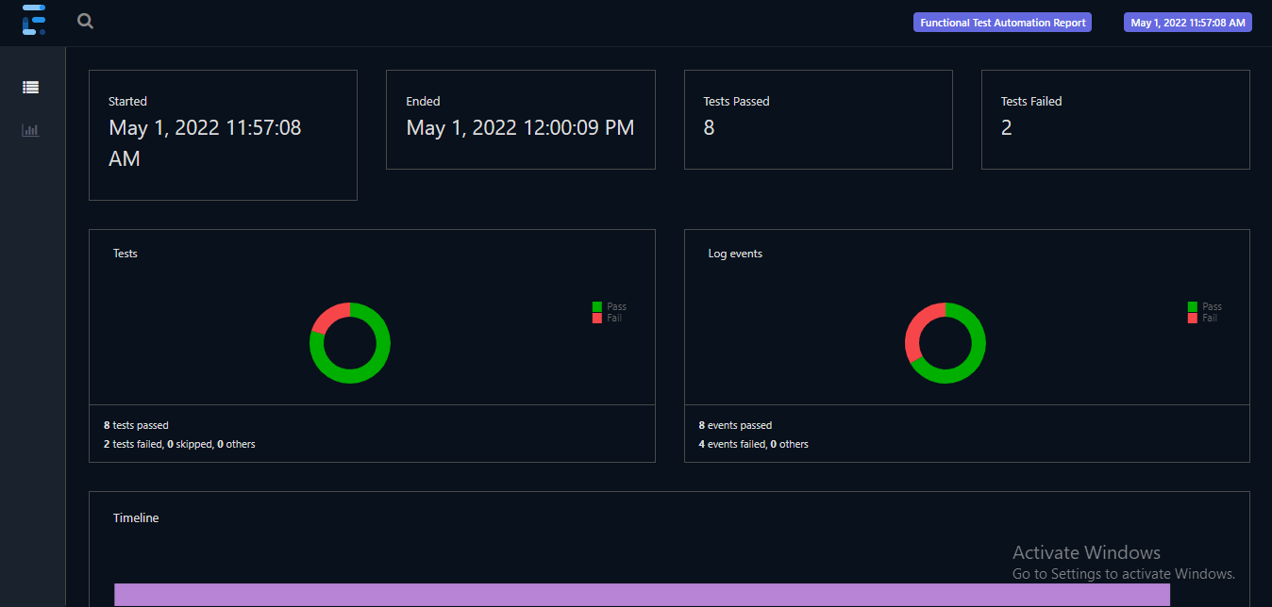This screenshot has width=1272, height=607.
Task: Click the search magnifier icon
Action: [85, 20]
